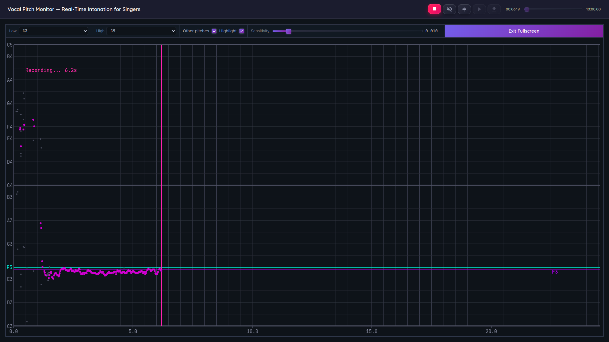Click the playback position slider handle

pos(527,9)
